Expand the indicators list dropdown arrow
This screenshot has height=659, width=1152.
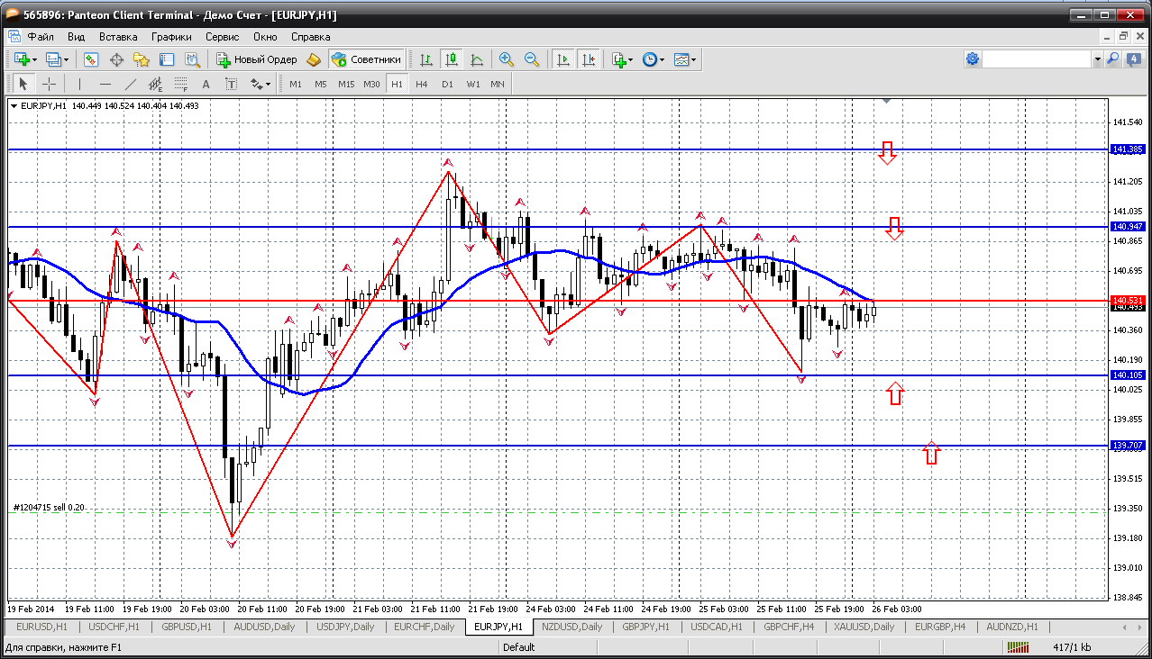coord(630,59)
